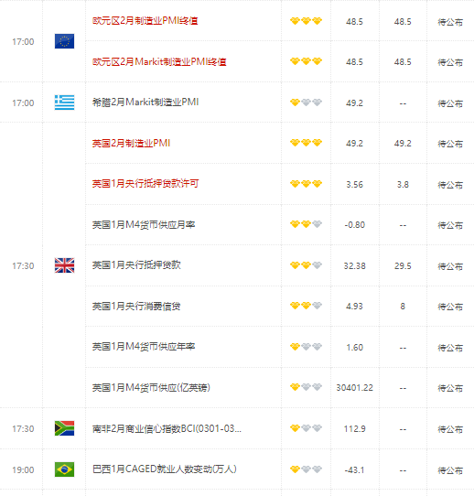Image resolution: width=474 pixels, height=496 pixels.
Task: Select 待公布 status in 南非 BCI row
Action: pos(450,429)
